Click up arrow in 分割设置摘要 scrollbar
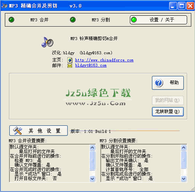This screenshot has height=192, width=195. tap(183, 148)
